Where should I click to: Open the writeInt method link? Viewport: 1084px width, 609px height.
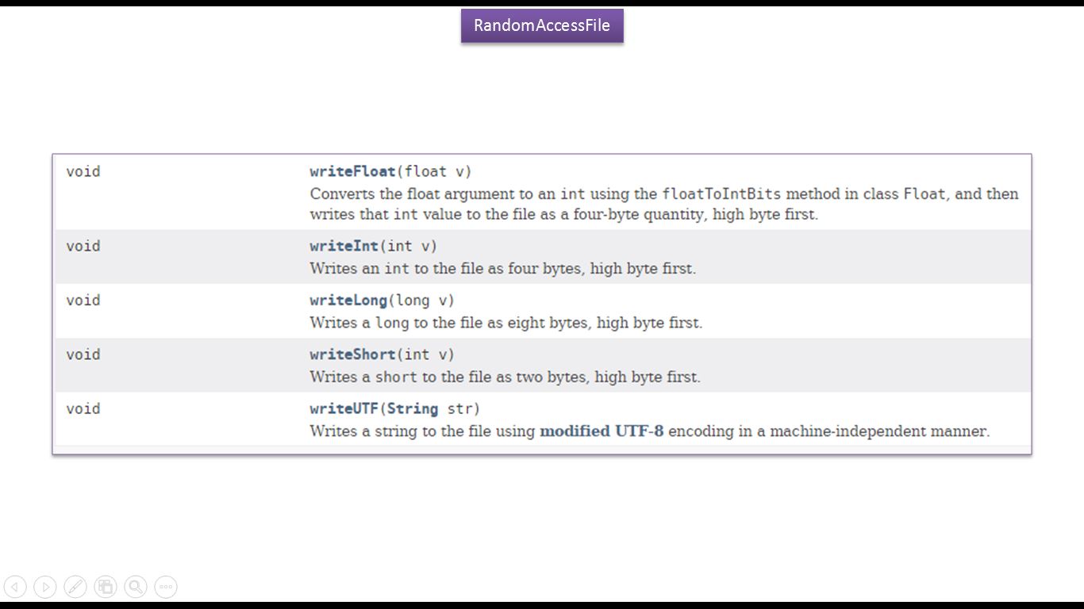[344, 246]
